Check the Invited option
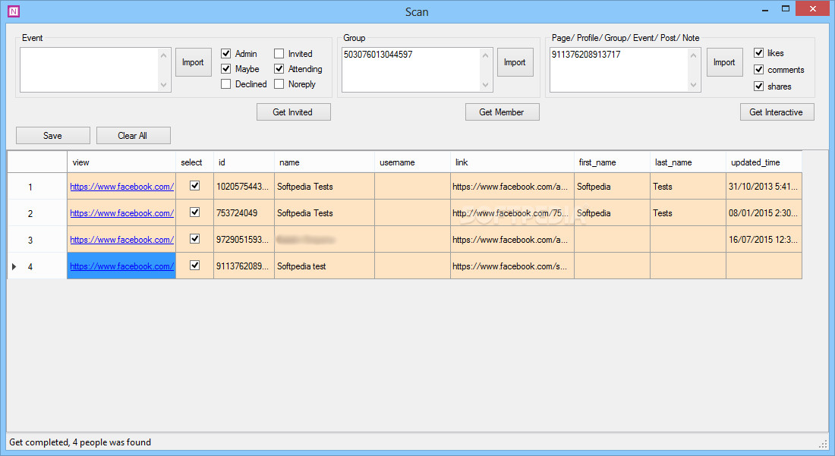Image resolution: width=835 pixels, height=456 pixels. point(279,53)
